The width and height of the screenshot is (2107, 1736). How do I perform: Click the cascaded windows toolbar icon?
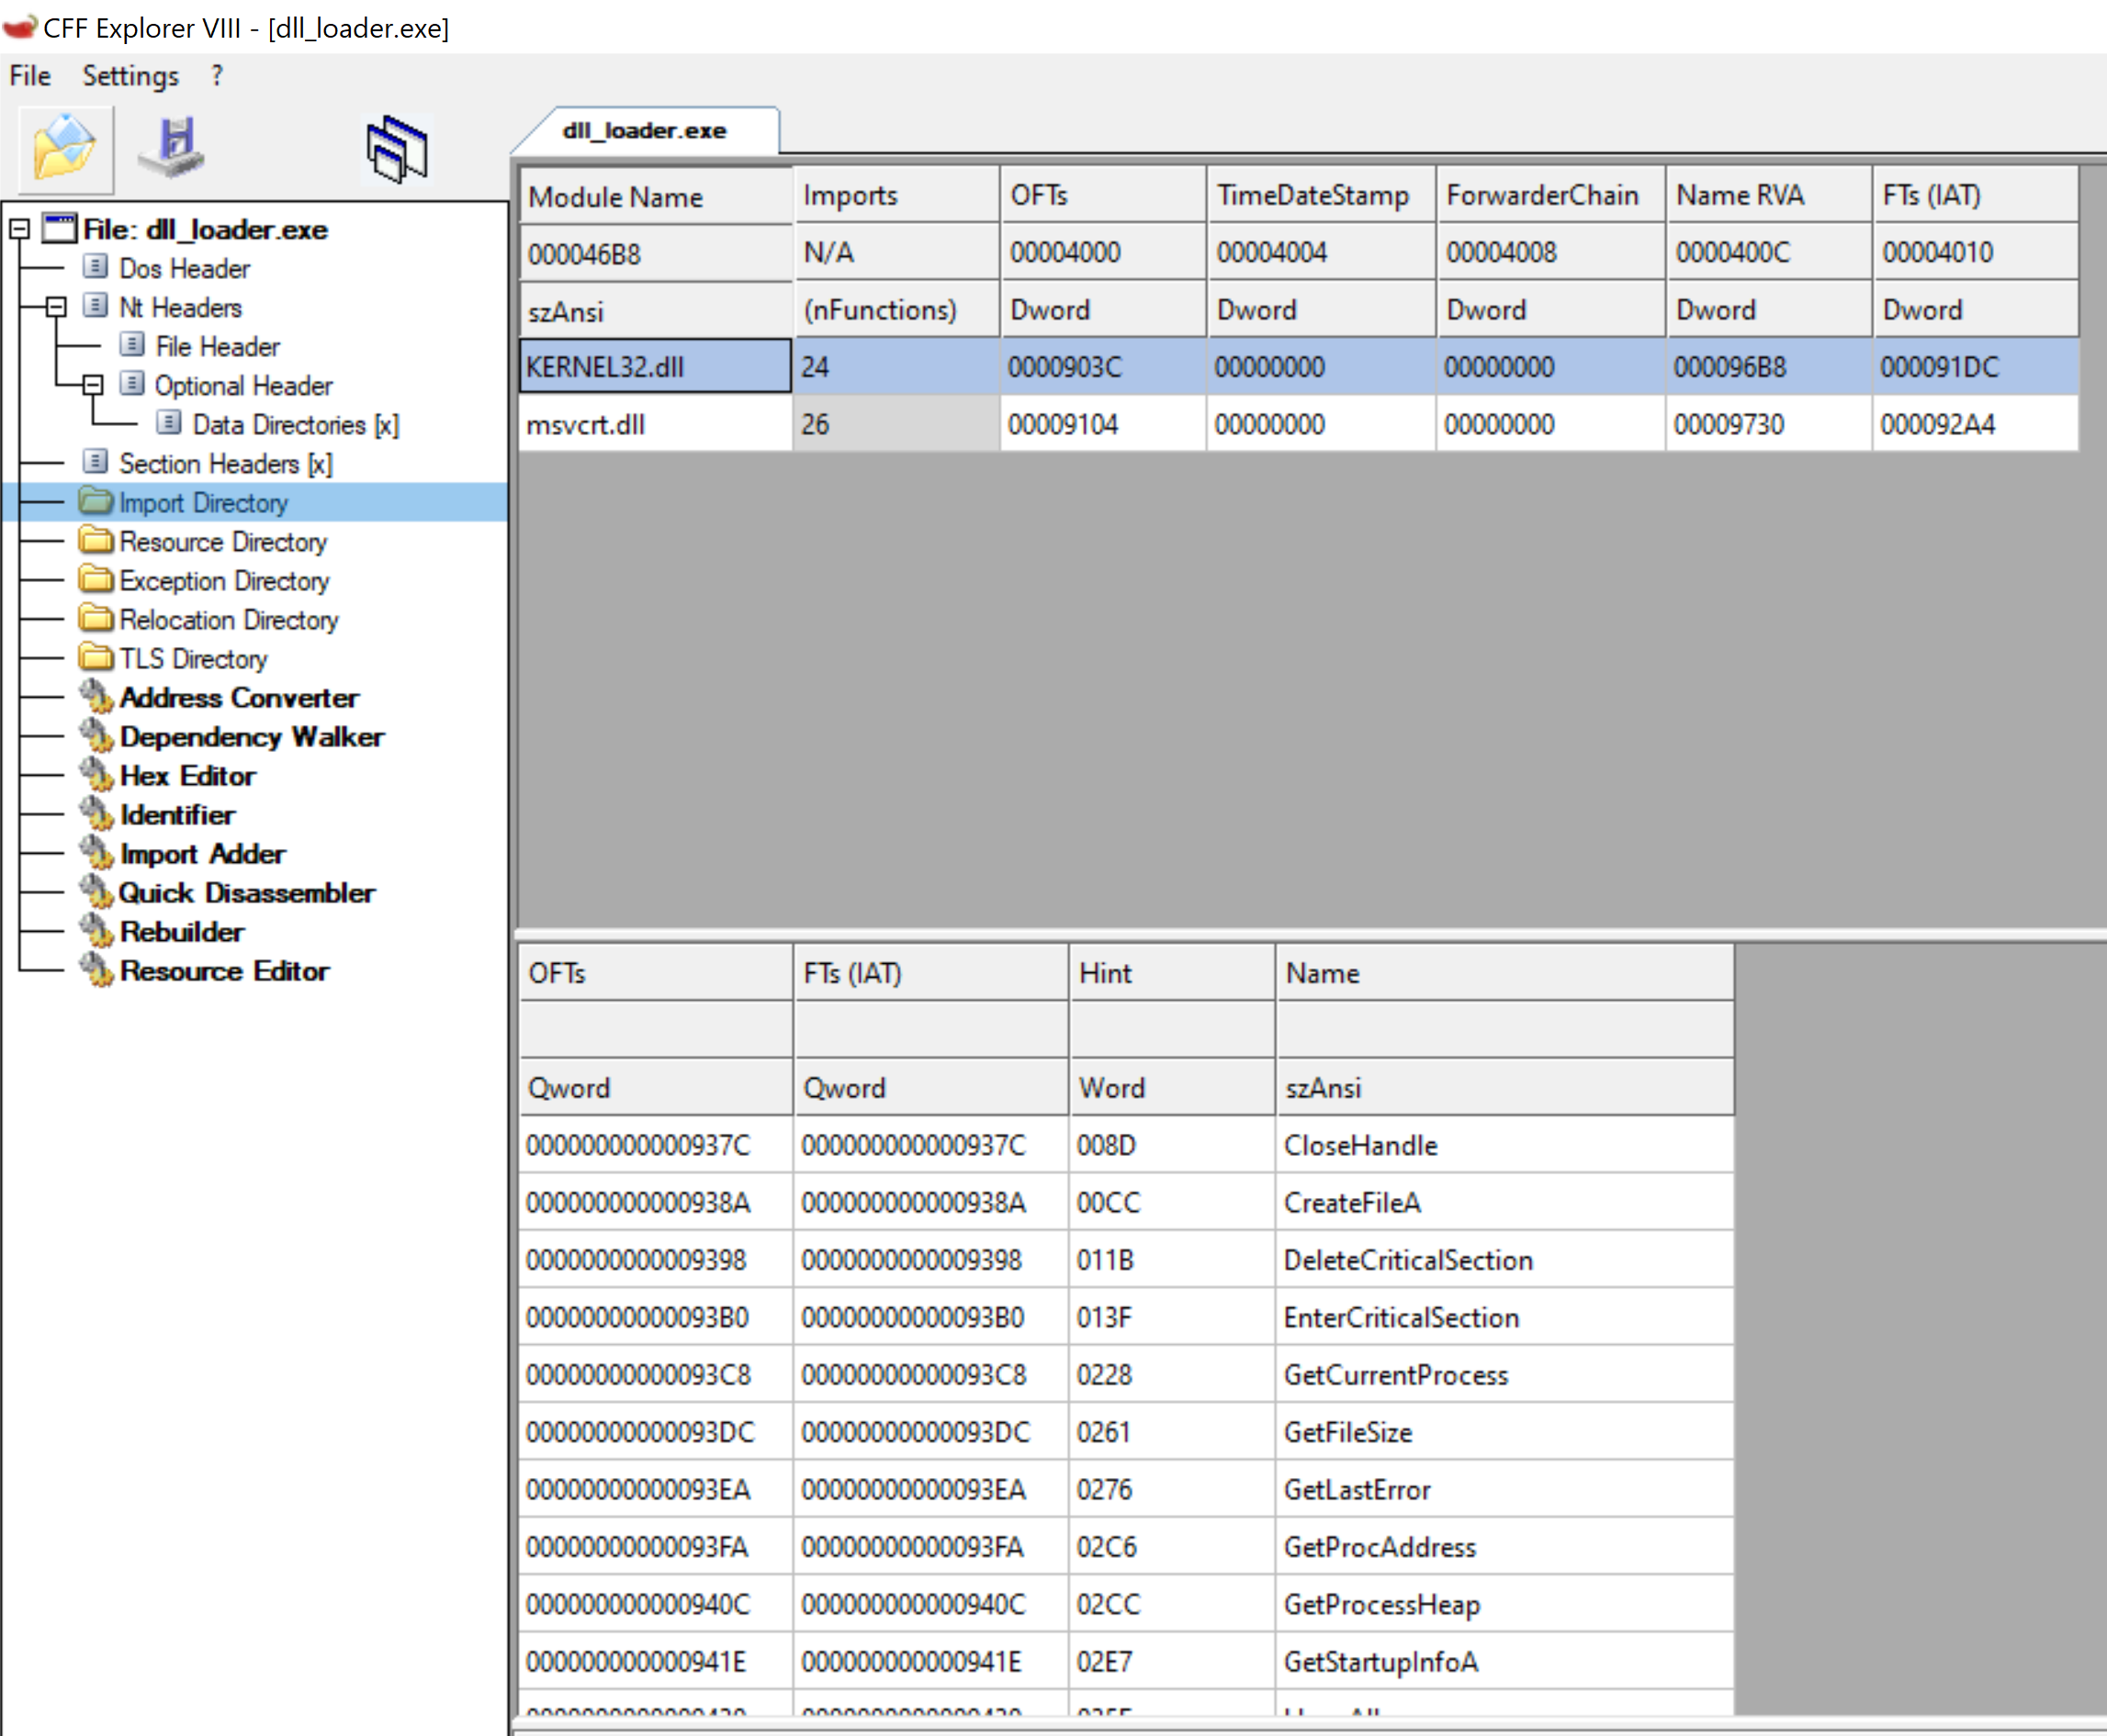click(x=397, y=150)
